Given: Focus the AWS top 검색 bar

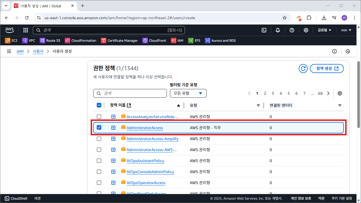Looking at the screenshot, I should coord(109,30).
